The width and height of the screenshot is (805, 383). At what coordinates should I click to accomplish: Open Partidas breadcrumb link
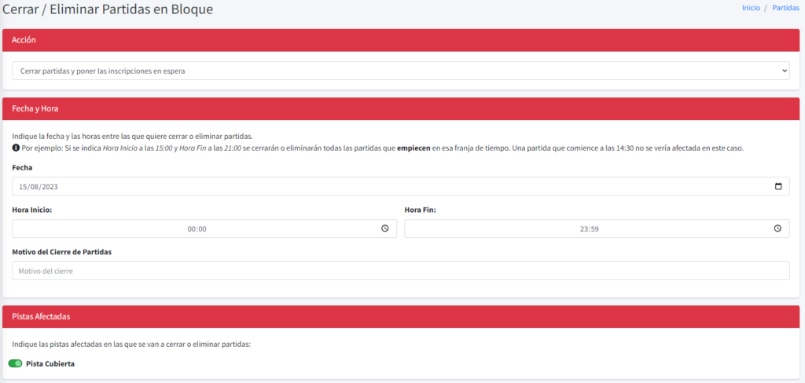pos(786,8)
